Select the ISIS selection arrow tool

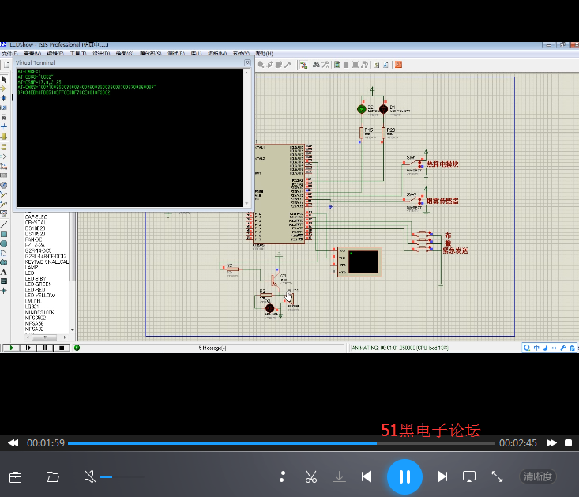(4, 79)
